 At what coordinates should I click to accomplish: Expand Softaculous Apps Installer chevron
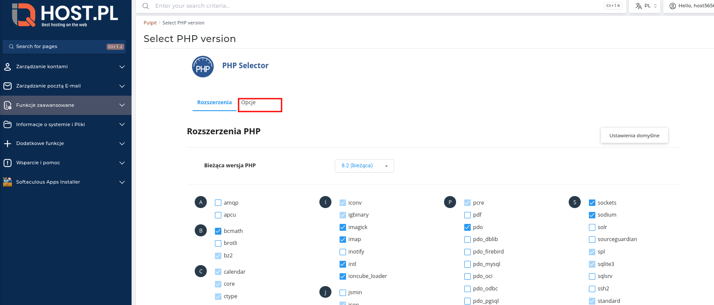122,182
